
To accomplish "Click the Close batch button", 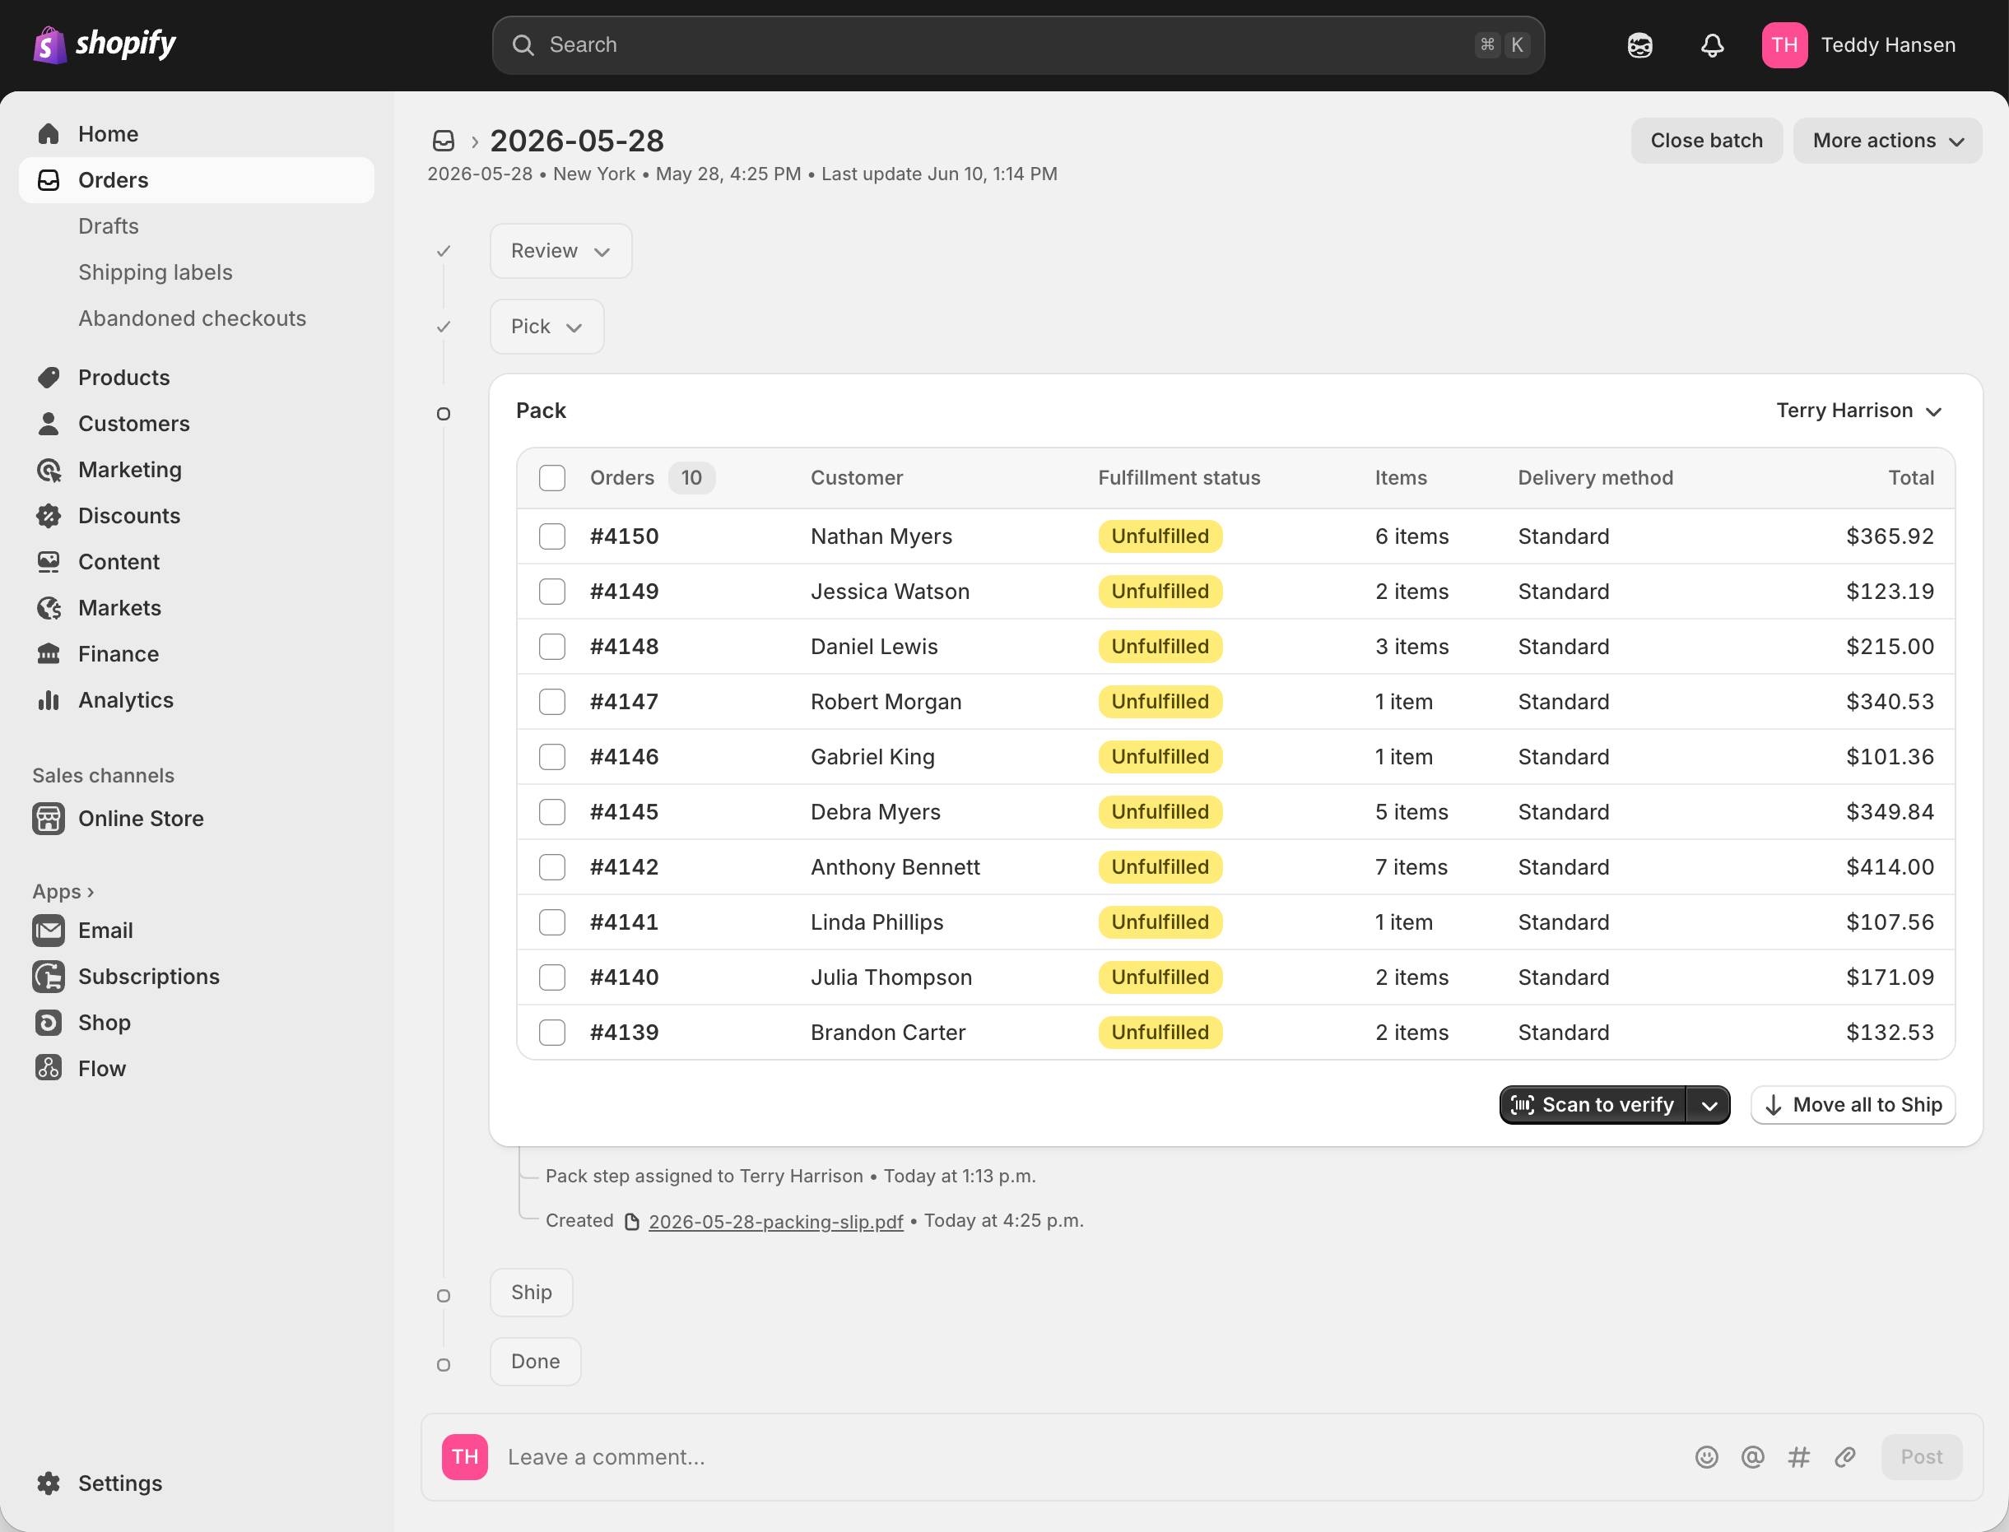I will pyautogui.click(x=1706, y=141).
